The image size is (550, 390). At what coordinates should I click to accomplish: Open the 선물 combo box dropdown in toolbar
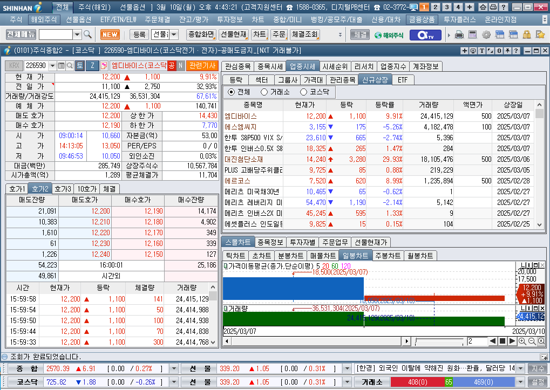coord(174,35)
